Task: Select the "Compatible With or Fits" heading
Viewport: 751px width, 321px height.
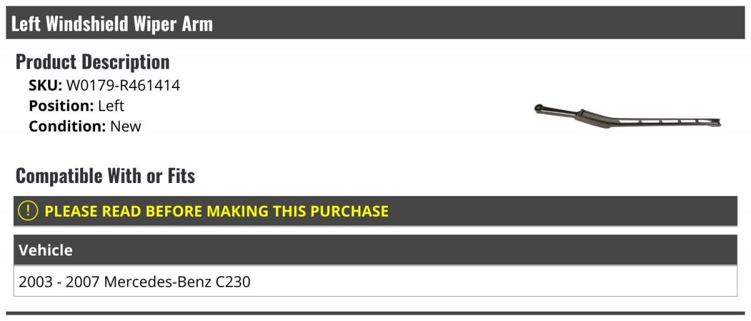Action: [x=105, y=176]
